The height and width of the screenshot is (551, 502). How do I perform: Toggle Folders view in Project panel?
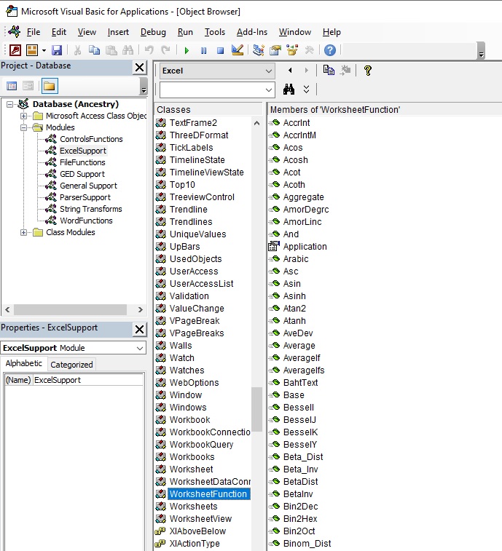(50, 86)
